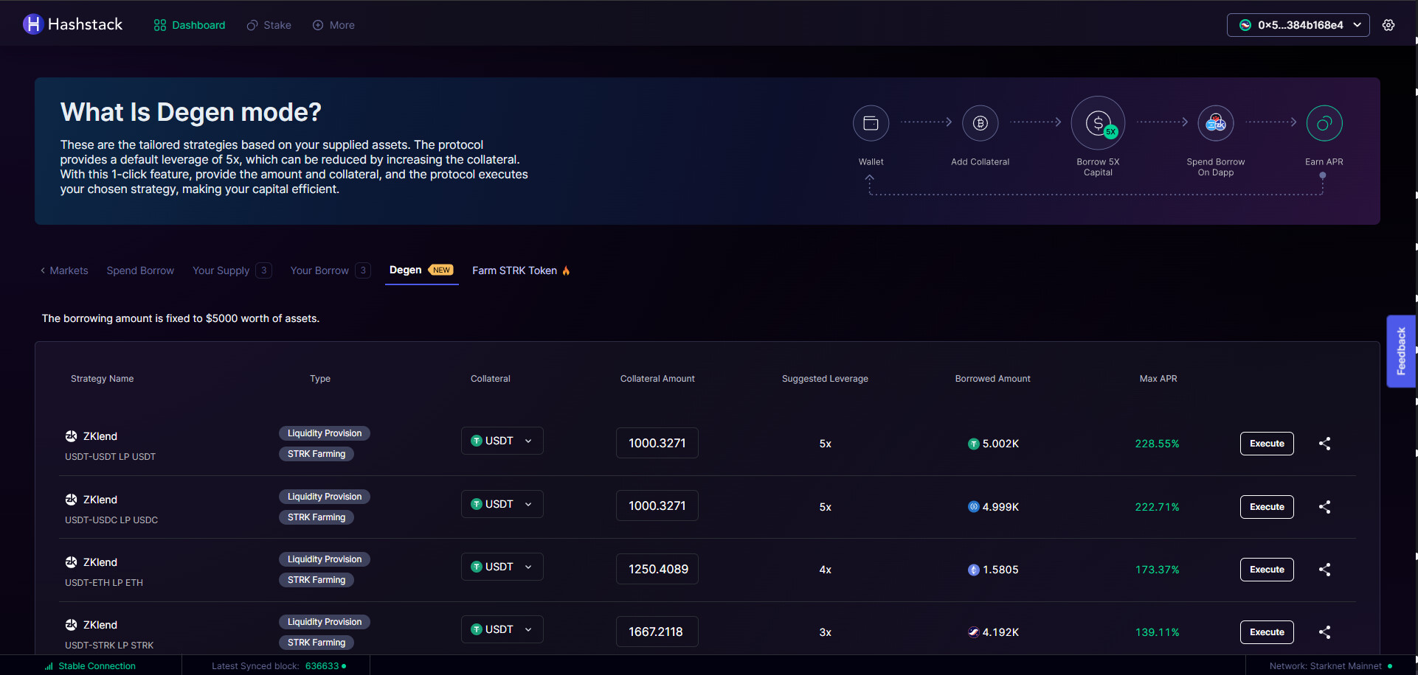
Task: Open the More menu
Action: [x=333, y=25]
